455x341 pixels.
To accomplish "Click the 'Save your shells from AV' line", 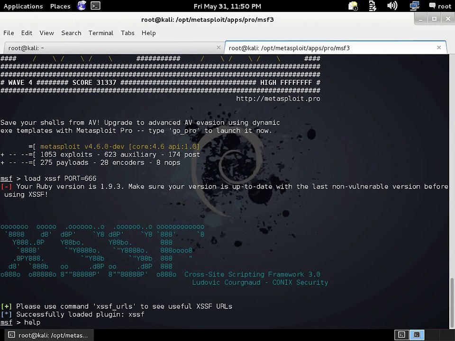I will [140, 123].
